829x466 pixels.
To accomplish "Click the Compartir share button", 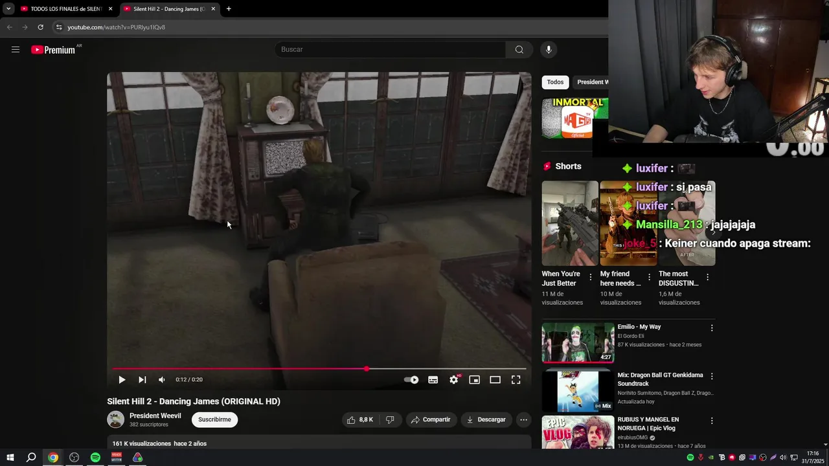I will tap(431, 419).
